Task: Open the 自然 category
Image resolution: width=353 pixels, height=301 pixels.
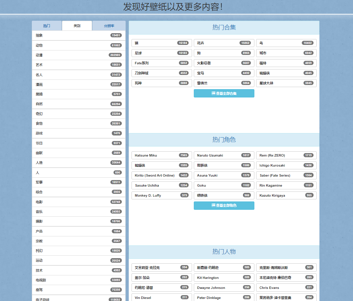Action: [79, 104]
